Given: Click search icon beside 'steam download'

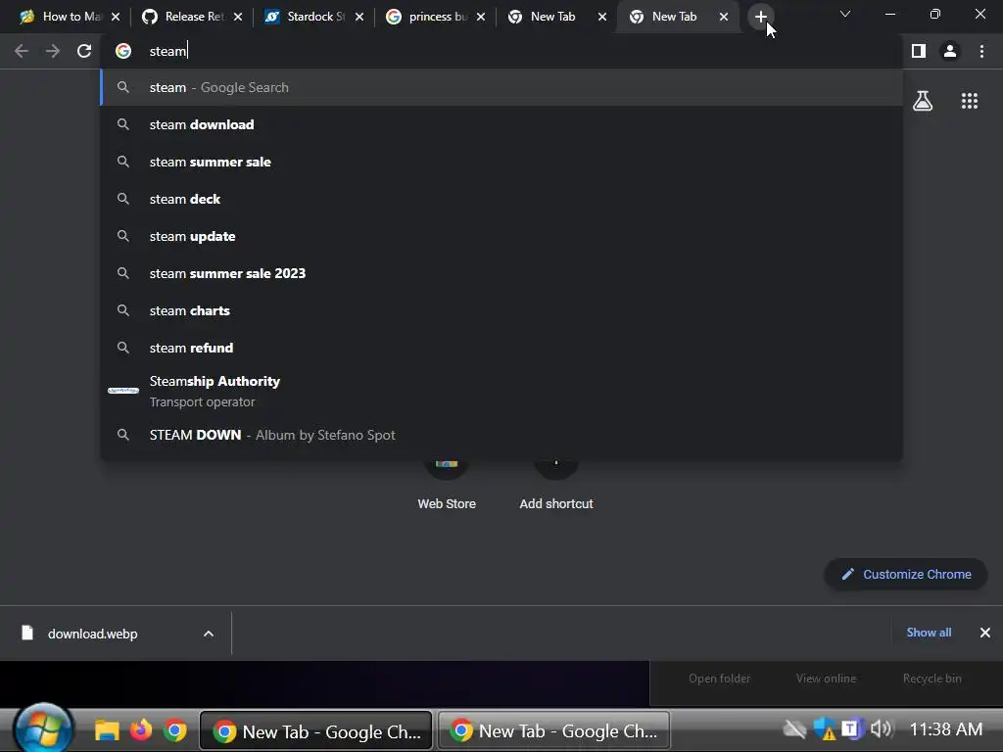Looking at the screenshot, I should click(123, 124).
